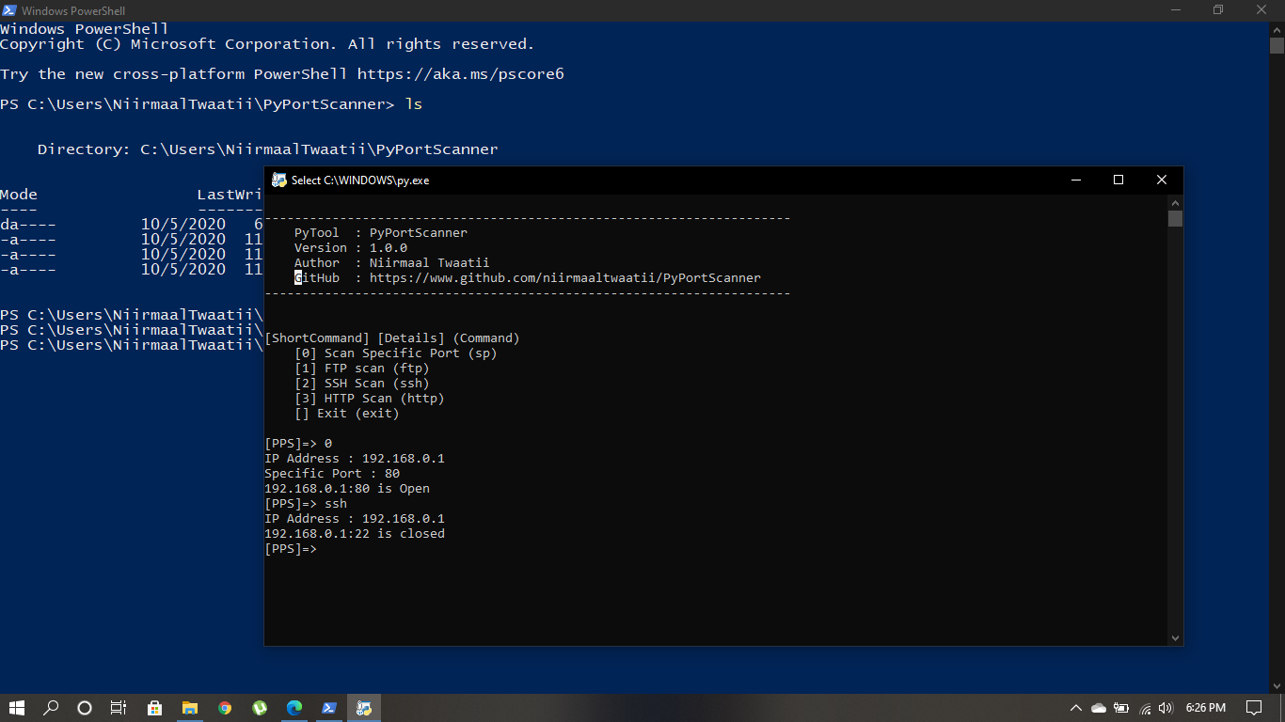Screen dimensions: 1285x722
Task: Minimize the Windows PowerShell window
Action: coord(1175,9)
